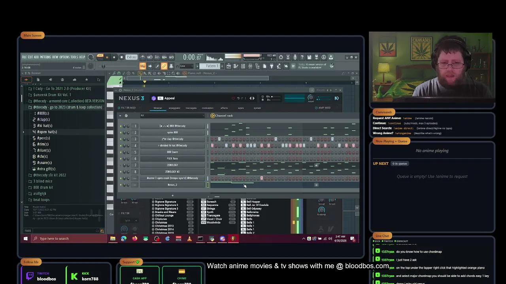Click purple Nexus preset category icon
The width and height of the screenshot is (506, 284).
[154, 98]
